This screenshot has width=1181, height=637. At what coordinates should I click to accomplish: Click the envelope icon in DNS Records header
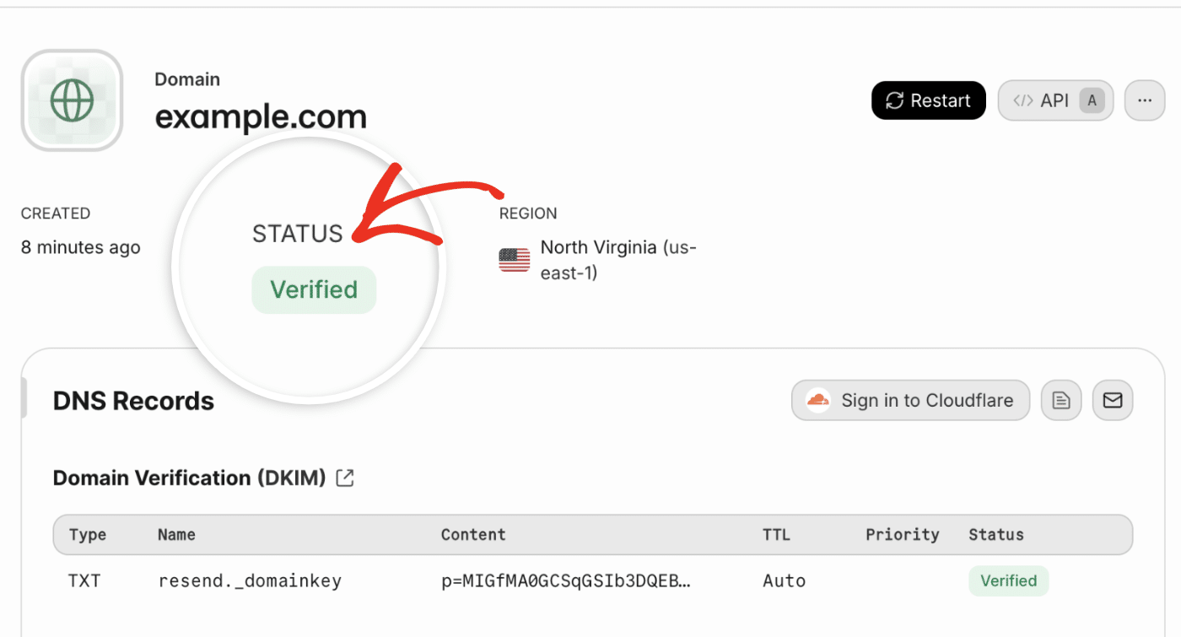(1112, 400)
